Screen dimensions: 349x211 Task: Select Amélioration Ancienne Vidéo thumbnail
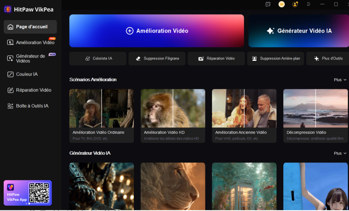(x=244, y=109)
